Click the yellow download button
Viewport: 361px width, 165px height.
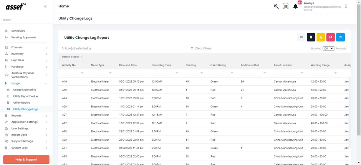tap(321, 37)
